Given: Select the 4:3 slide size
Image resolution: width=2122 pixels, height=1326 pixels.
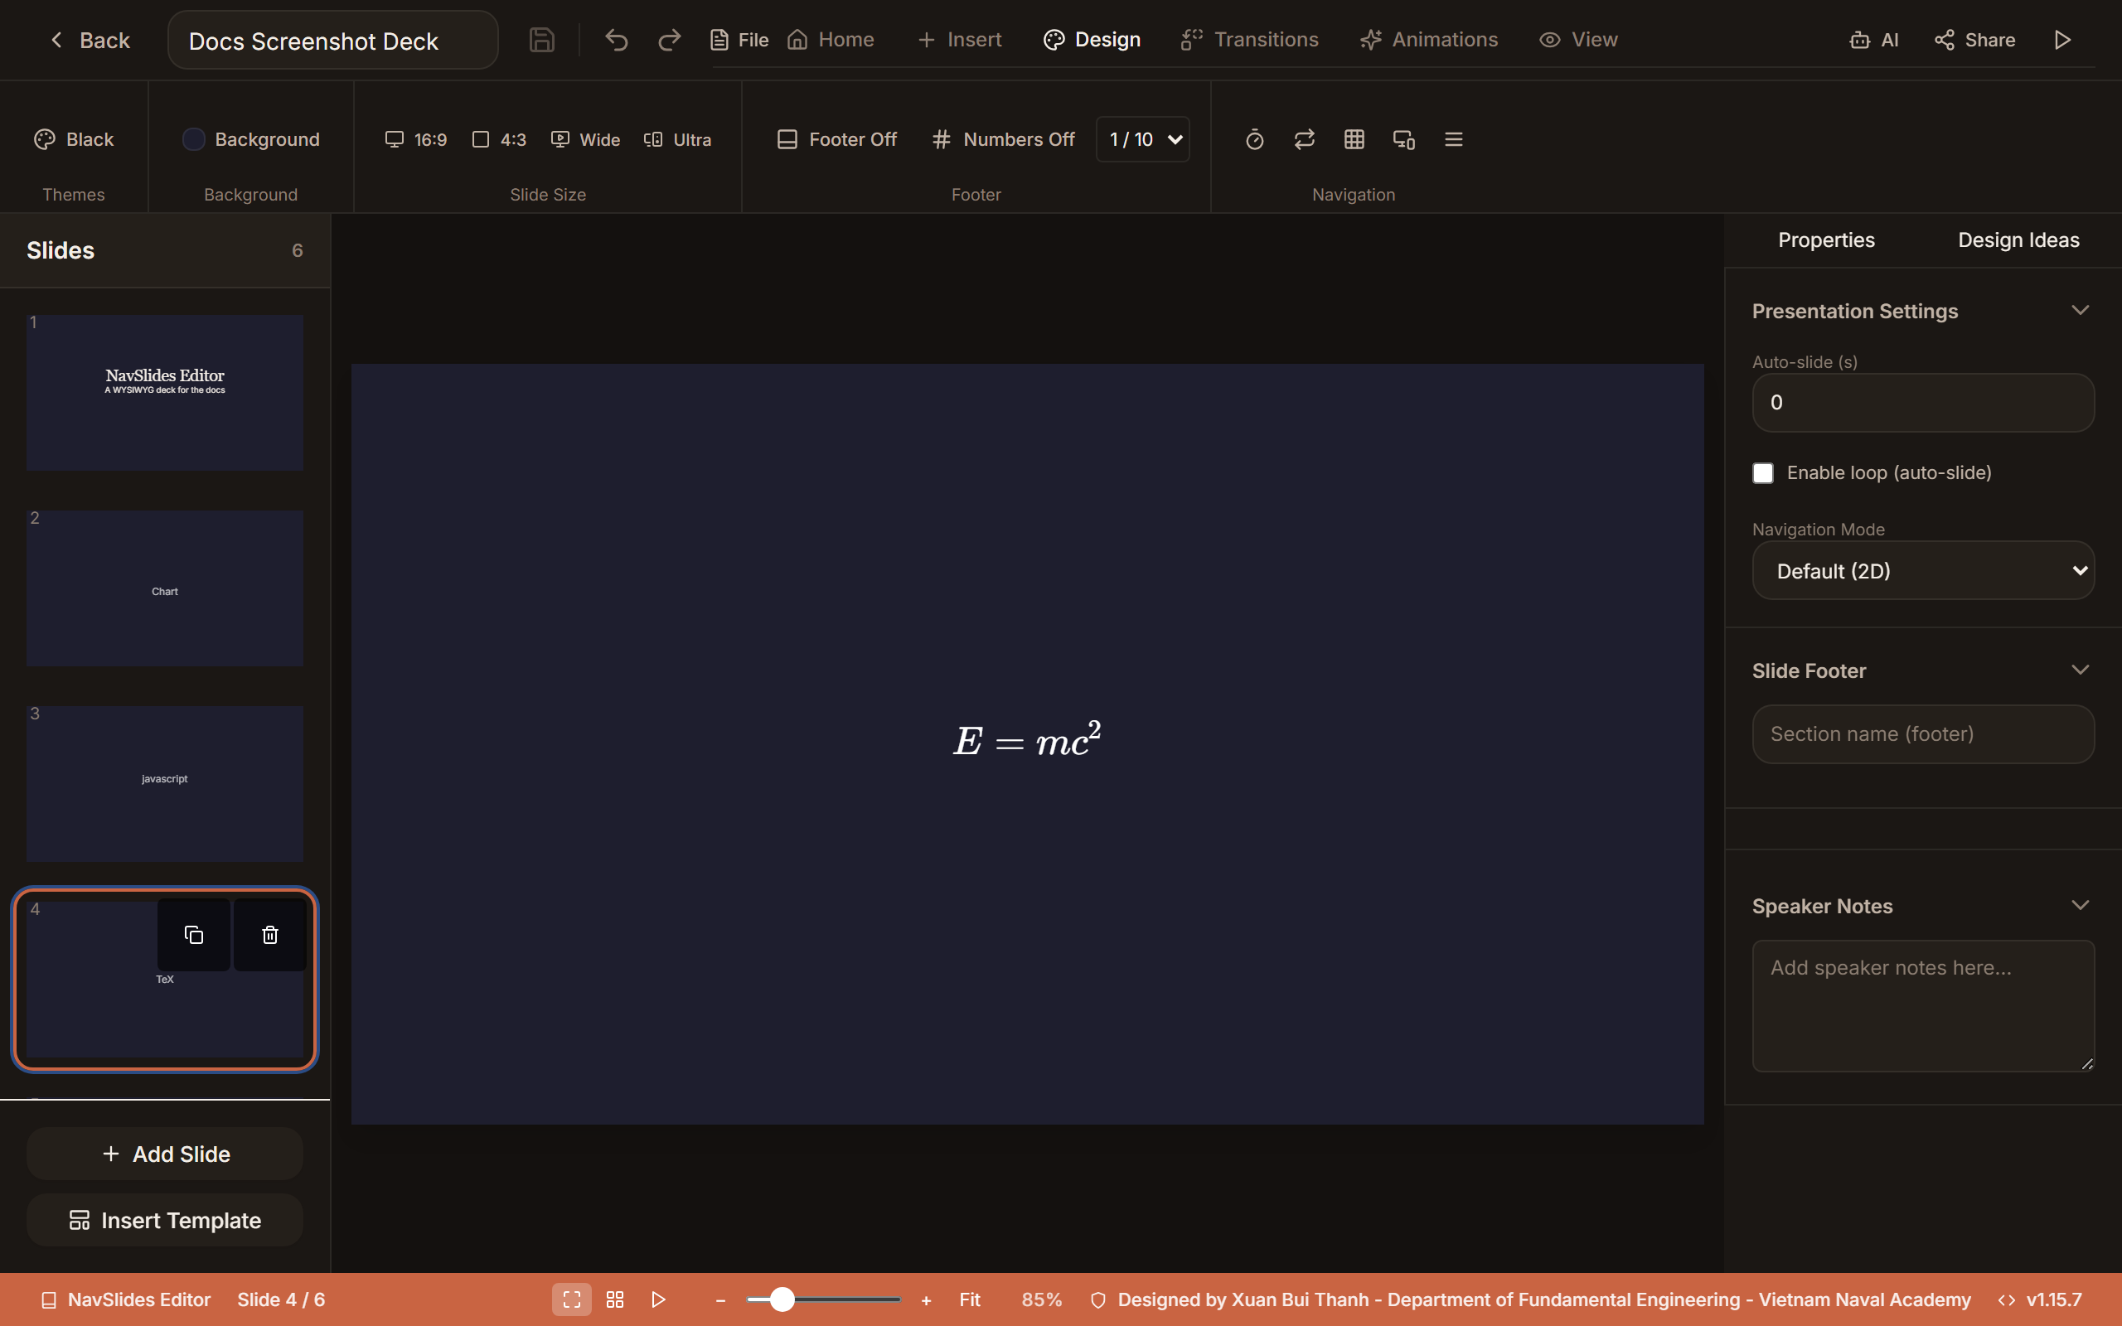Looking at the screenshot, I should [x=499, y=139].
